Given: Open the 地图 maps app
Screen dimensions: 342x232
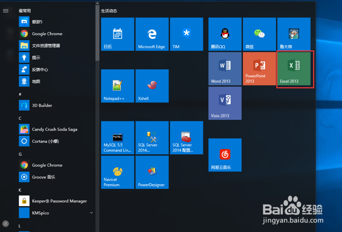Looking at the screenshot, I should coord(56,81).
